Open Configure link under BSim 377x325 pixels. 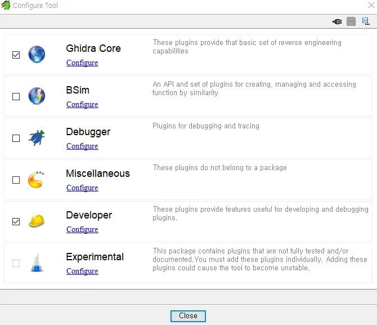click(82, 104)
